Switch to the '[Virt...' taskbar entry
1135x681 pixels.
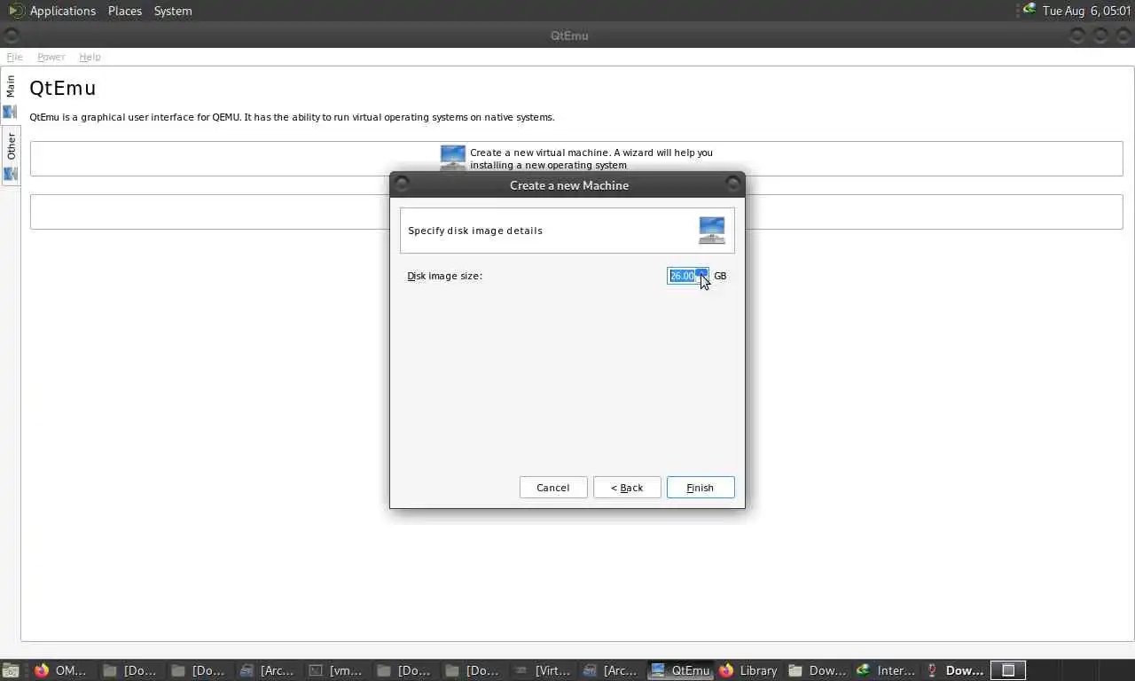point(543,670)
